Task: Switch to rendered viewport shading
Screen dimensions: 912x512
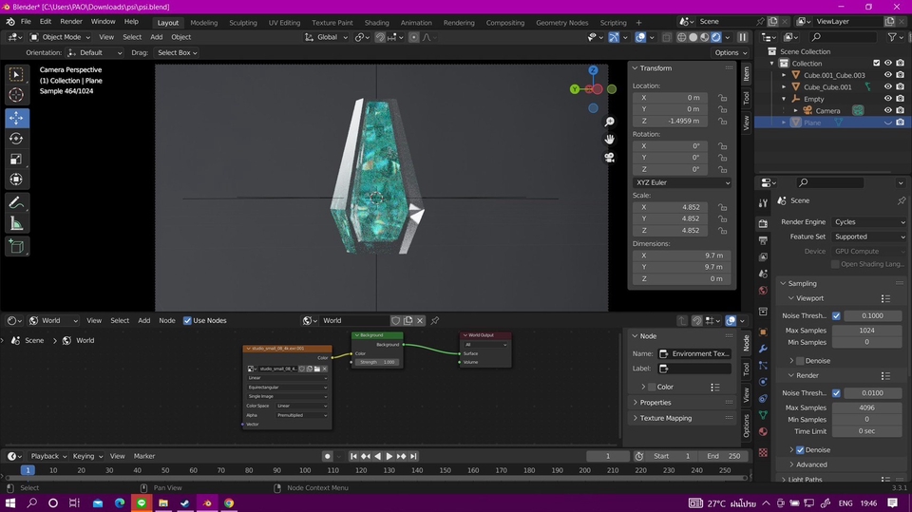Action: click(x=716, y=37)
